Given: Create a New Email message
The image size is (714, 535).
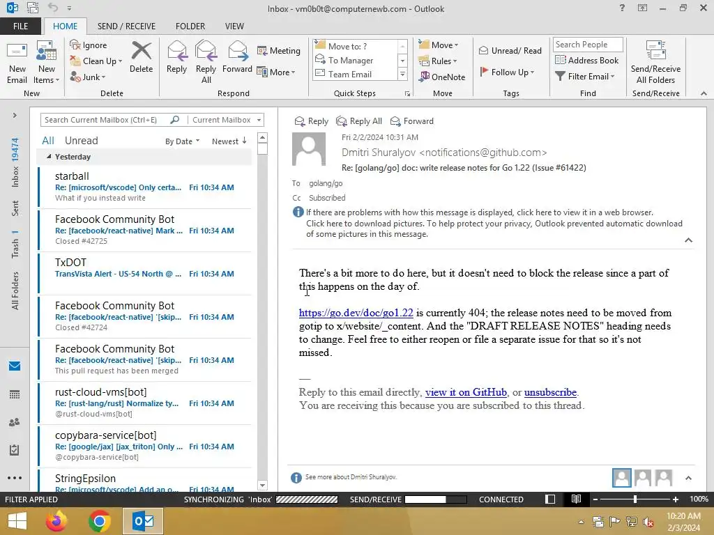Looking at the screenshot, I should (17, 63).
